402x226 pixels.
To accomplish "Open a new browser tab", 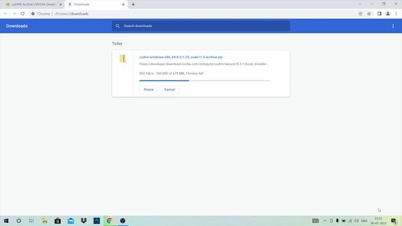I will (133, 4).
